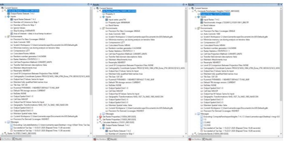Click Current Session icon in middle panel
Image resolution: width=293 pixels, height=143 pixels.
coord(98,8)
